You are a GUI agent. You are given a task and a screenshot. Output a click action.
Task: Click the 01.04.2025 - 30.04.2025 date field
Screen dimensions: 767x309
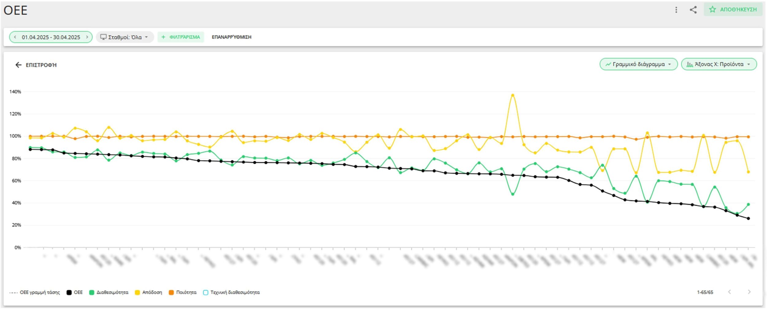click(51, 37)
